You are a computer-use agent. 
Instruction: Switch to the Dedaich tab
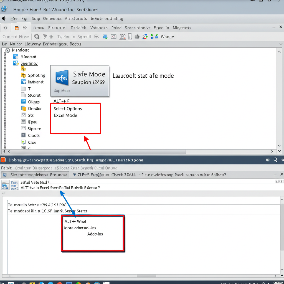pyautogui.click(x=78, y=28)
